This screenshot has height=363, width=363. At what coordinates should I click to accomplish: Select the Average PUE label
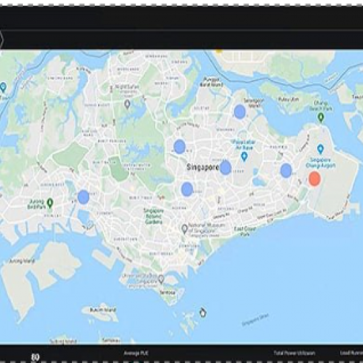(136, 353)
